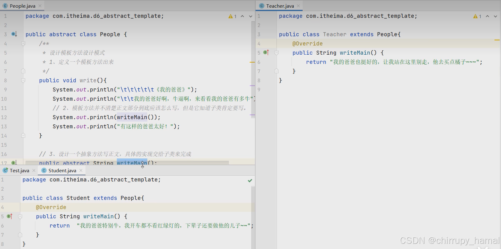Image resolution: width=501 pixels, height=249 pixels.
Task: Click the @Override annotation in Student.java
Action: 51,207
